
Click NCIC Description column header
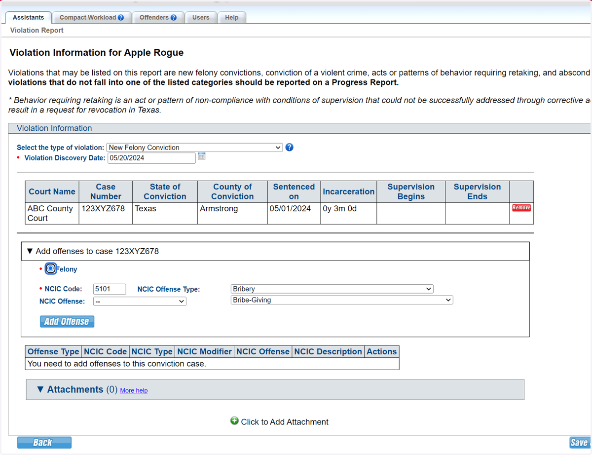[x=328, y=351]
